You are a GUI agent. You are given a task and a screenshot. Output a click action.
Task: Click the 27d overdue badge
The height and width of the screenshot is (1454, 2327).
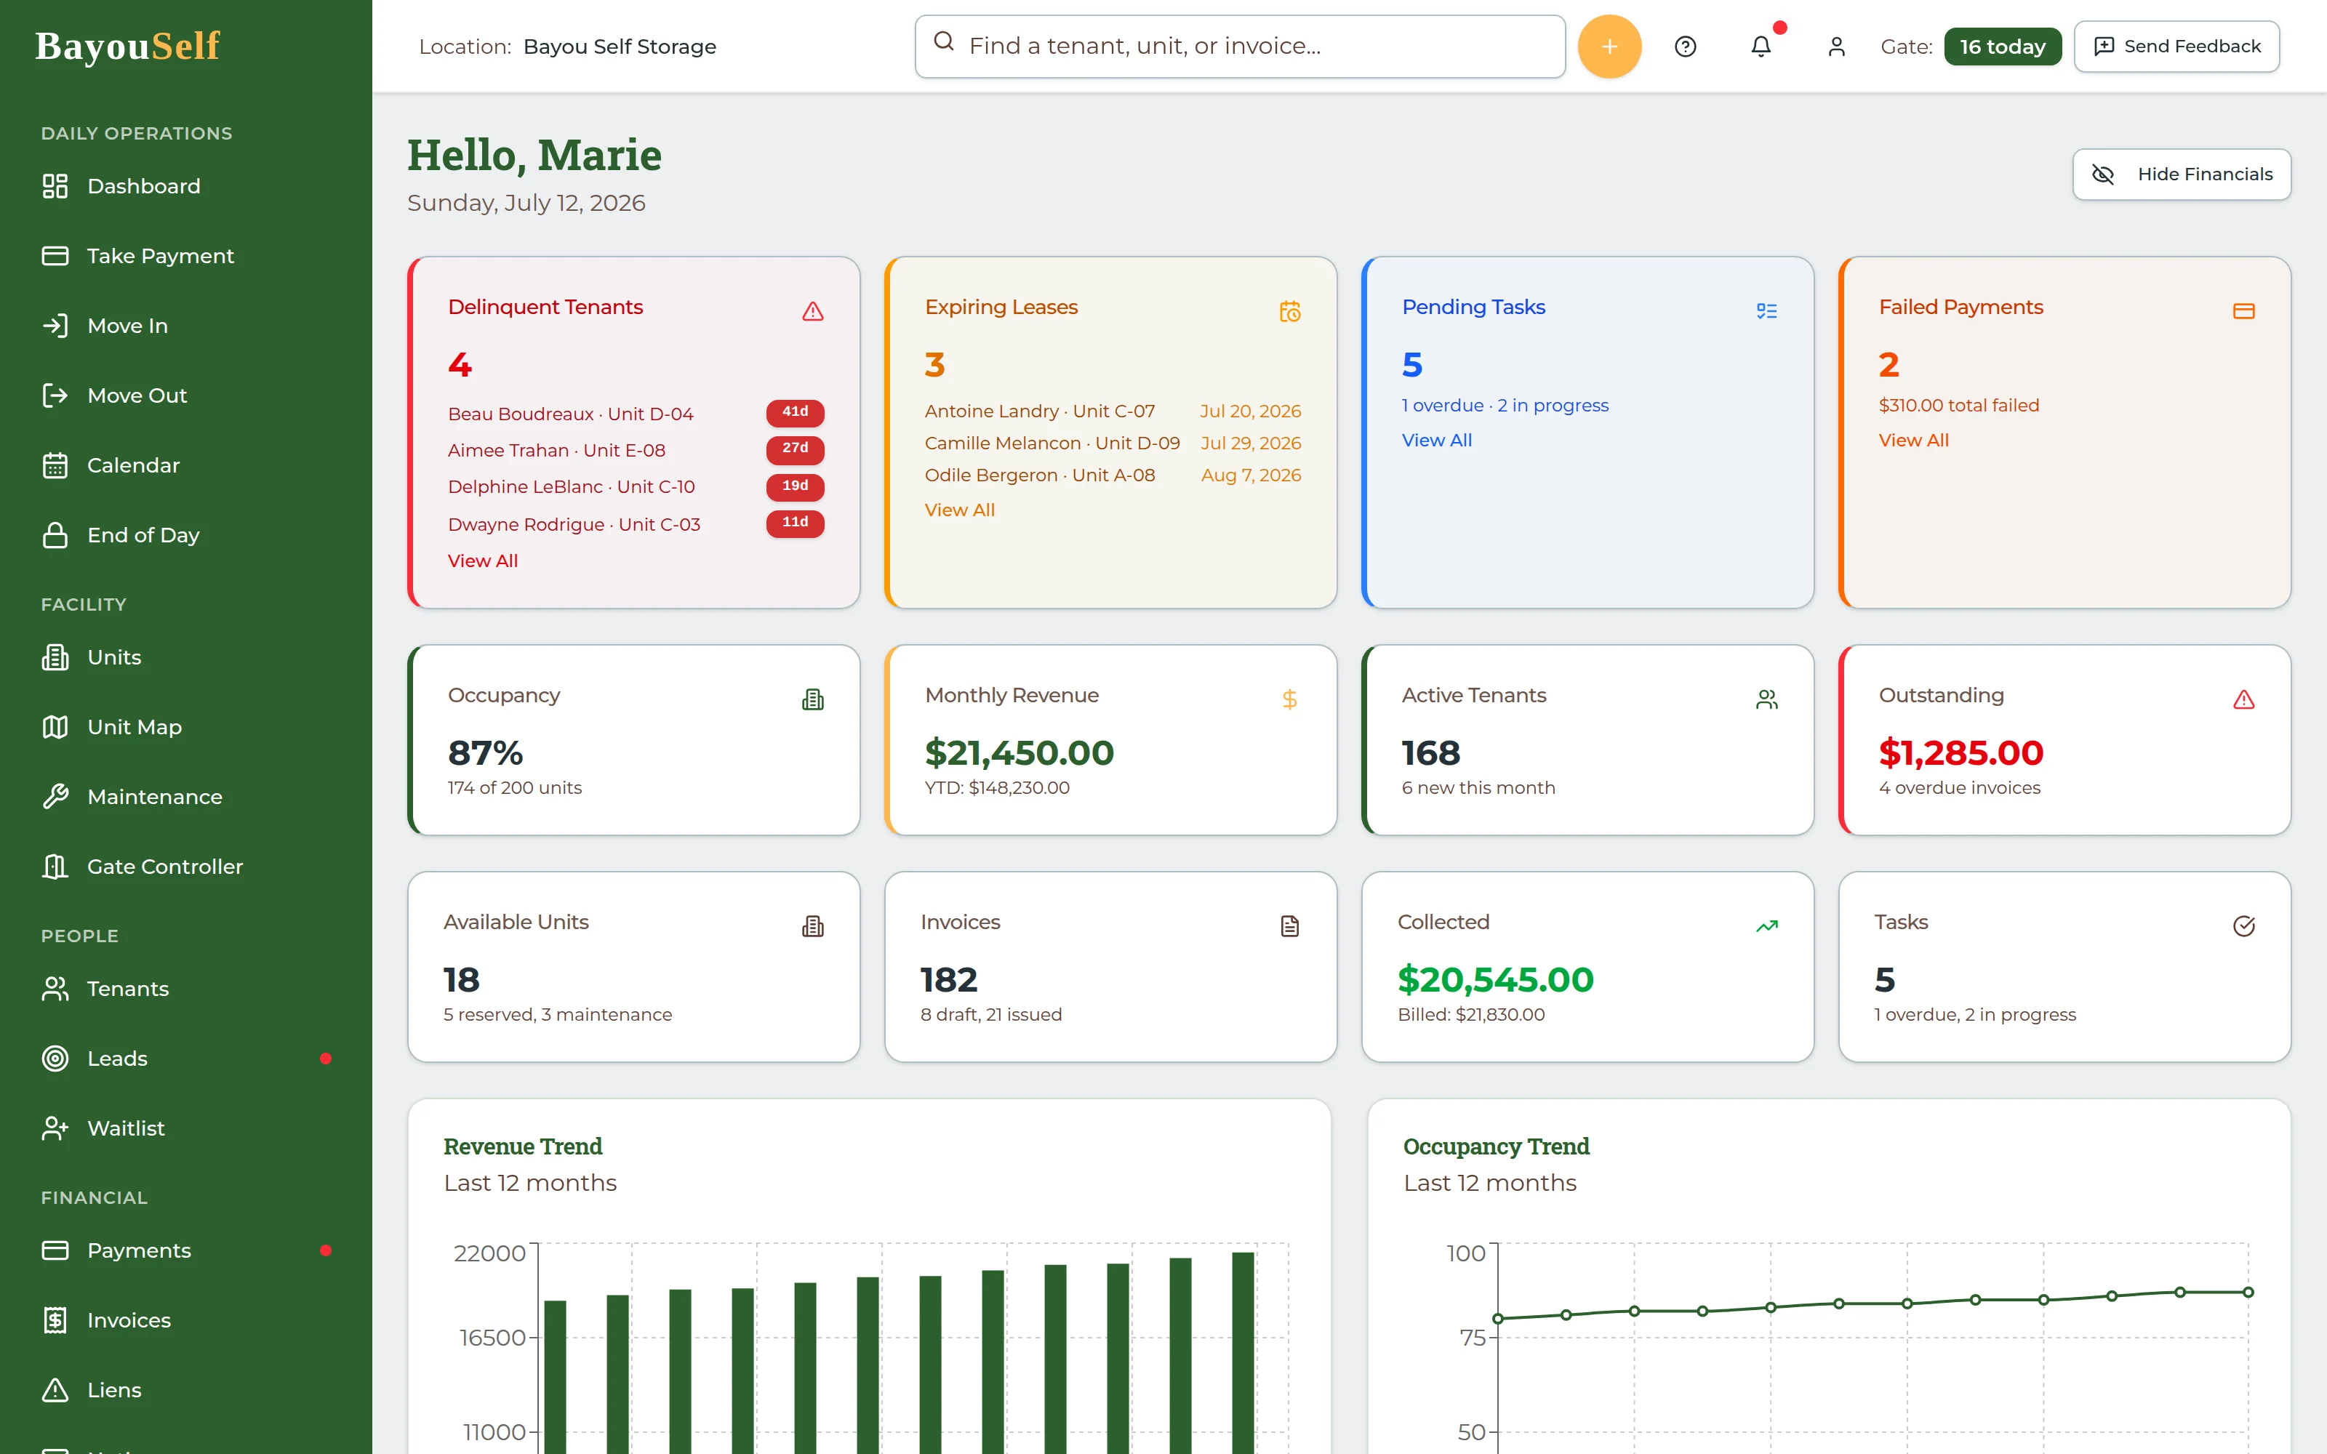[796, 449]
